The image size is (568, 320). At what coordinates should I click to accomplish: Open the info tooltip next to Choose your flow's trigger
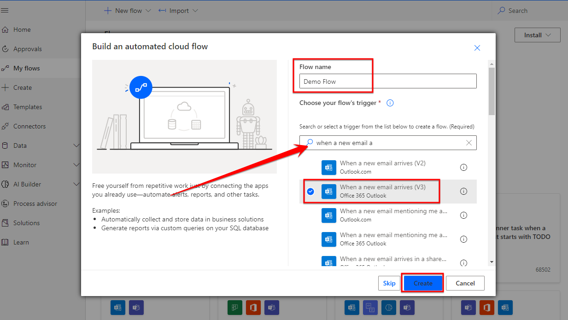[x=390, y=103]
